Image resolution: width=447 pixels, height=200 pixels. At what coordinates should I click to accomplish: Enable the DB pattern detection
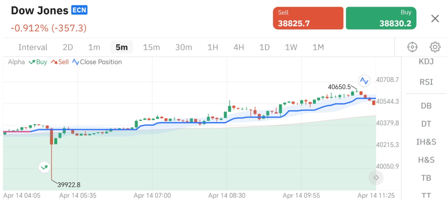(427, 106)
